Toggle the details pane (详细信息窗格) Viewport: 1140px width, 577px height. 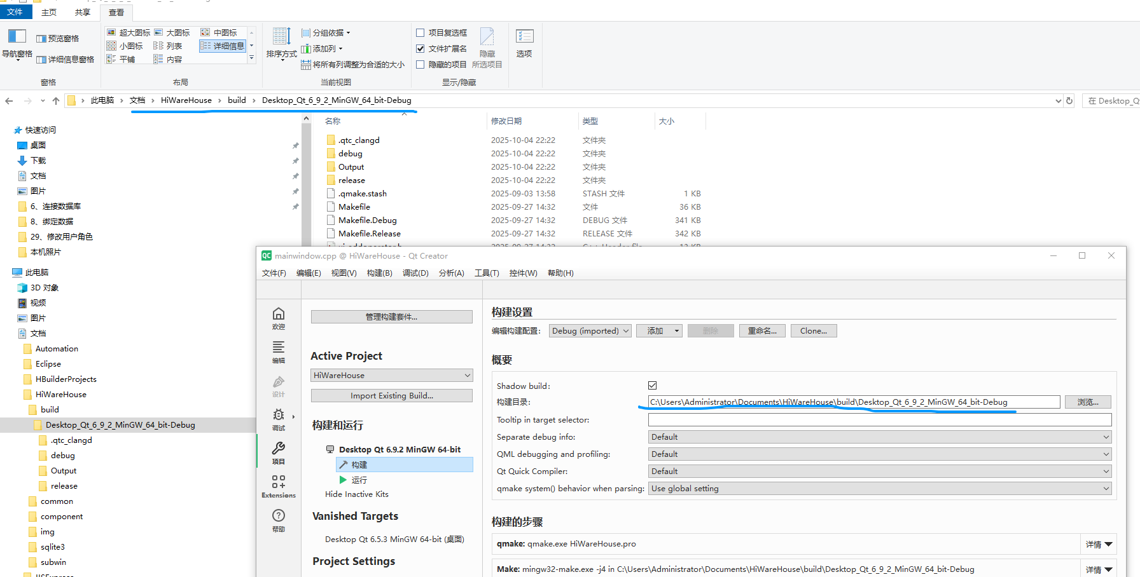coord(66,60)
